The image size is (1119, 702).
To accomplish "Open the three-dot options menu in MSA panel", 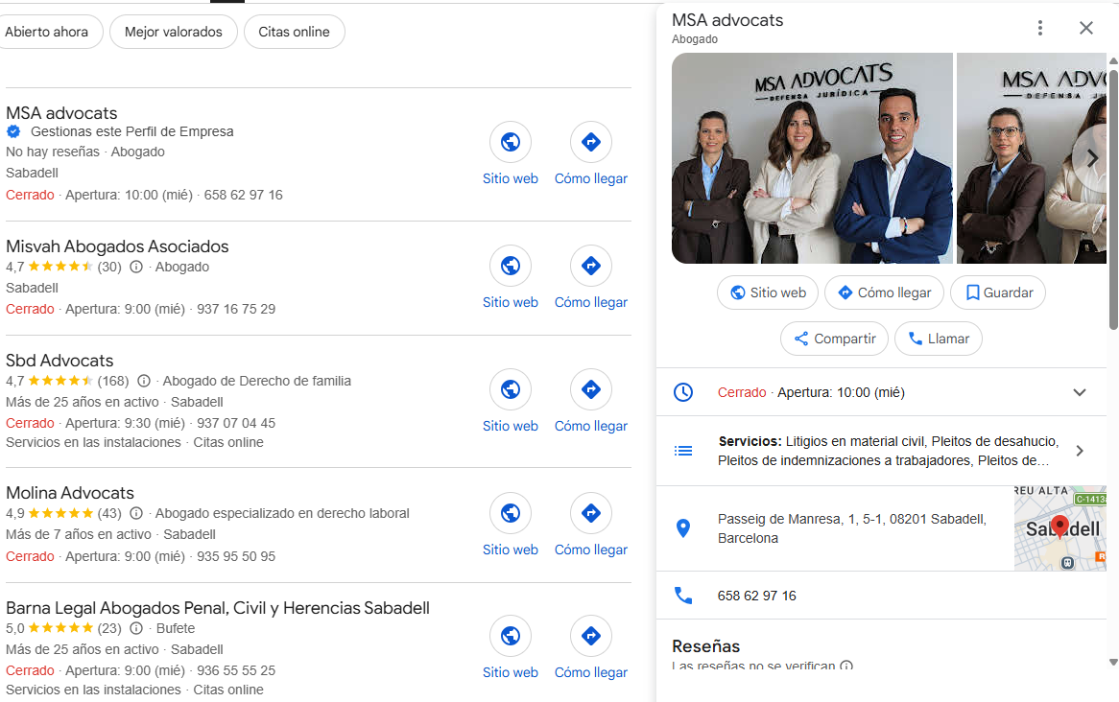I will pos(1039,28).
